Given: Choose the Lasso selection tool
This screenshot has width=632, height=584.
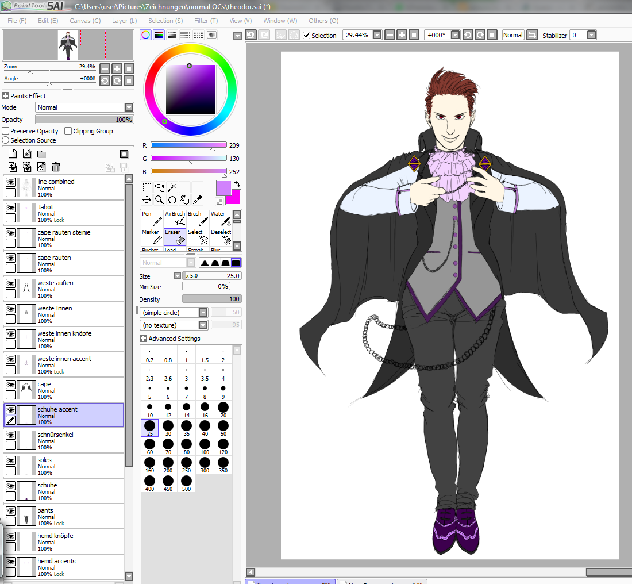Looking at the screenshot, I should coord(159,187).
